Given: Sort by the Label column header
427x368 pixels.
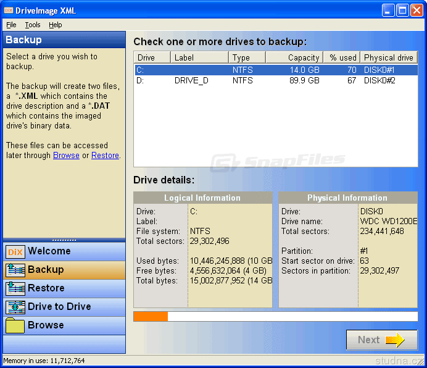Looking at the screenshot, I should pyautogui.click(x=199, y=57).
